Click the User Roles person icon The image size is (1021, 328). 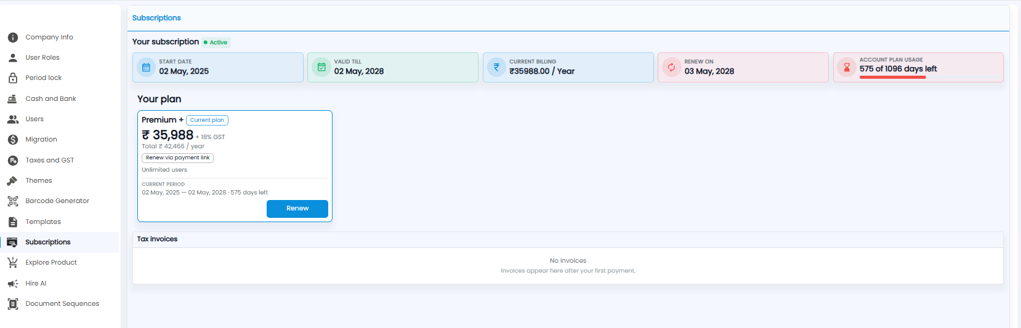12,58
